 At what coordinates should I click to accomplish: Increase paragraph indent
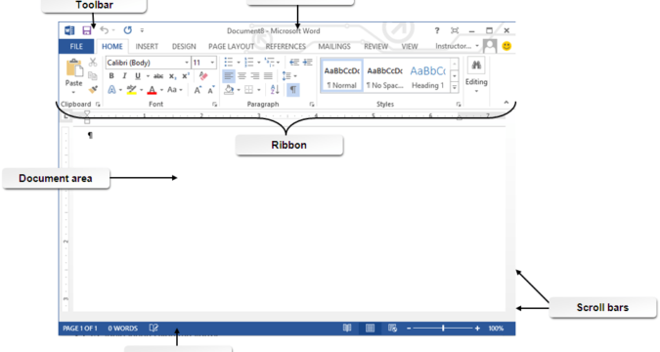pyautogui.click(x=307, y=63)
